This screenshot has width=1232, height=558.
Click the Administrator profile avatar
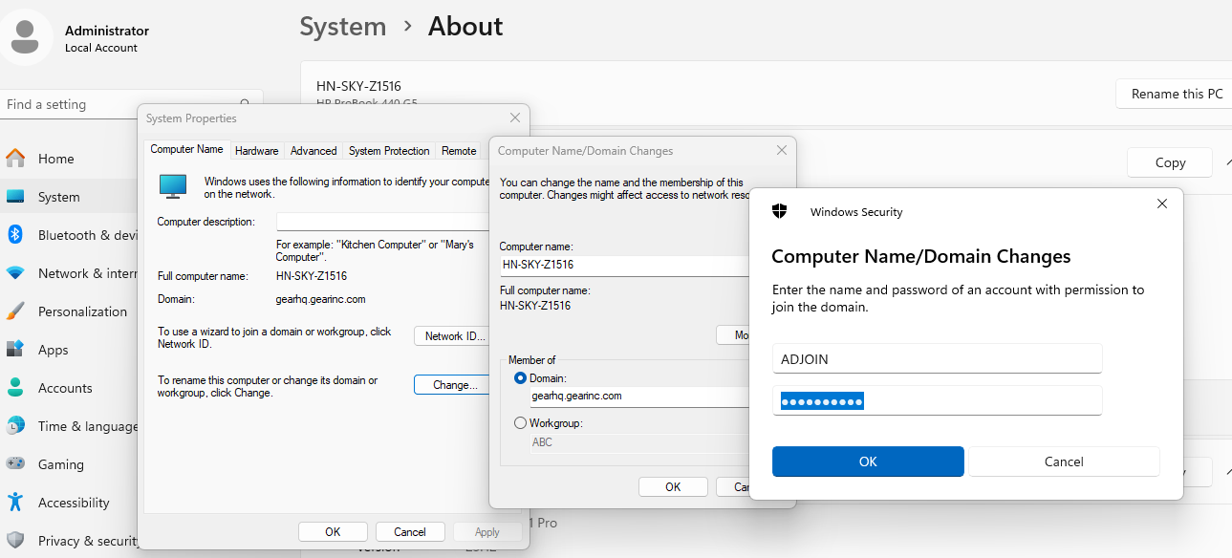coord(26,37)
